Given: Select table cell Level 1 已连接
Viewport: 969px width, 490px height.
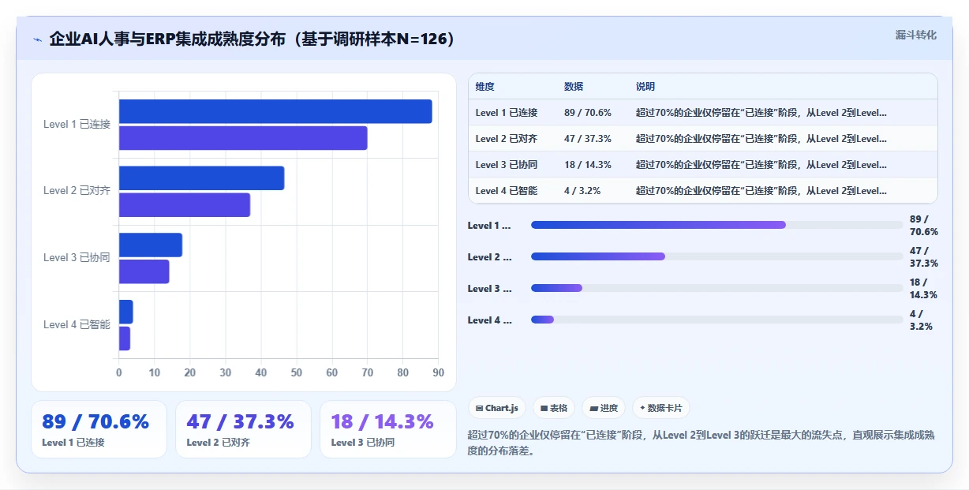Looking at the screenshot, I should pos(507,113).
